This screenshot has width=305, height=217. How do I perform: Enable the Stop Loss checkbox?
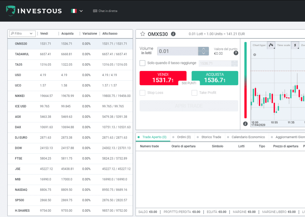pos(142,93)
